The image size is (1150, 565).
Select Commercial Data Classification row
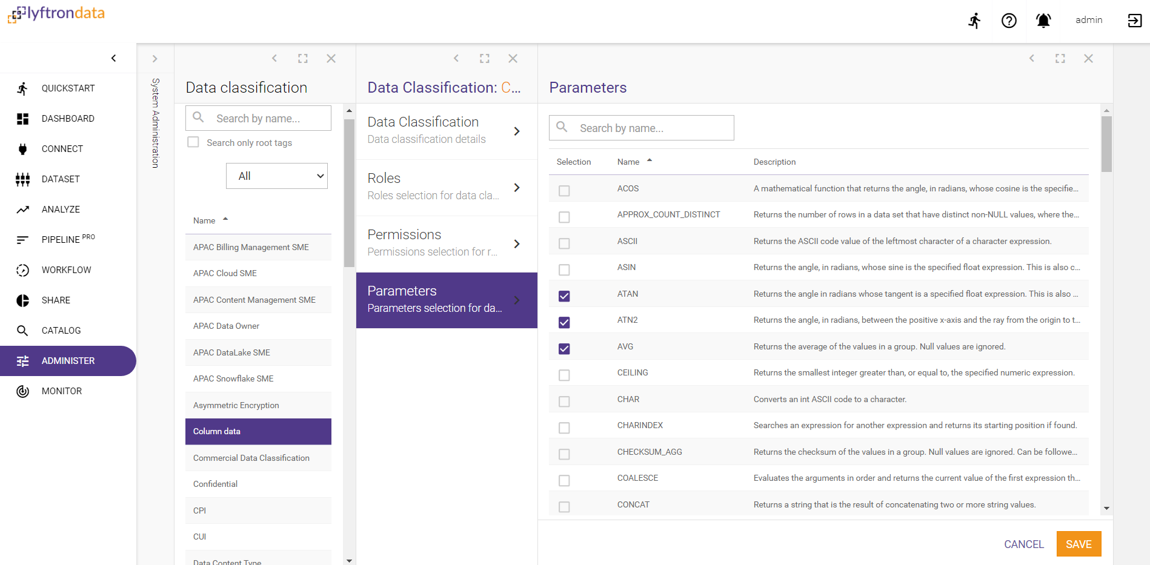(x=258, y=458)
